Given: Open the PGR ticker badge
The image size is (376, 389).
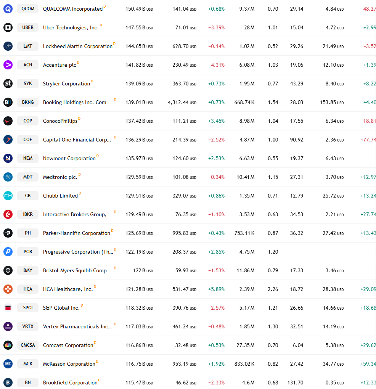Looking at the screenshot, I should point(28,252).
